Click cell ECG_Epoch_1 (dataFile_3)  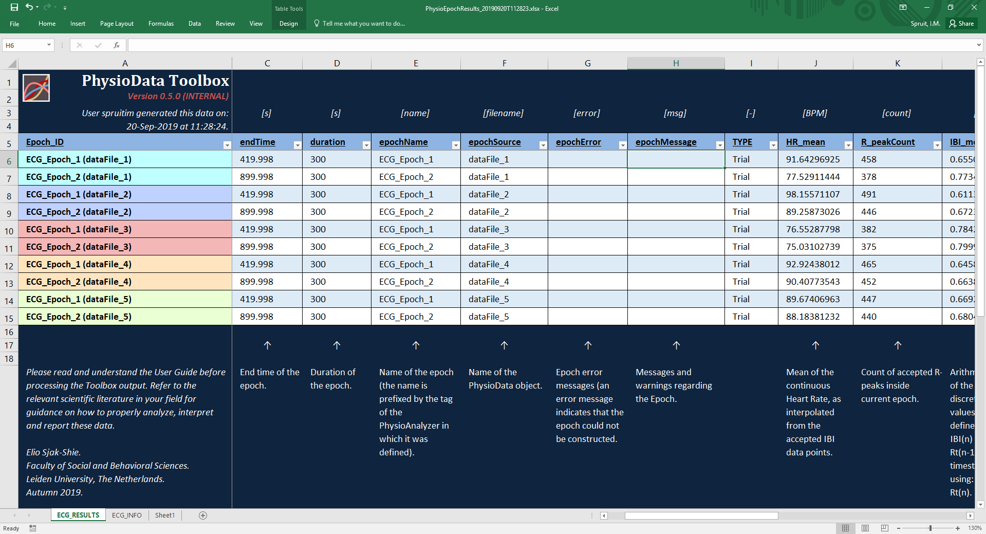[x=125, y=229]
